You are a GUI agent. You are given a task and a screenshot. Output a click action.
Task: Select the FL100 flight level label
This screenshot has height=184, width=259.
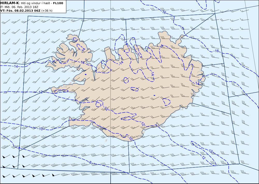coord(58,3)
